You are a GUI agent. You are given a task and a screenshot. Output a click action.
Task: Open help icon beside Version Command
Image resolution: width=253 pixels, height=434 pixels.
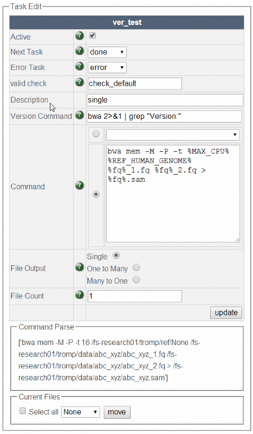pyautogui.click(x=79, y=115)
